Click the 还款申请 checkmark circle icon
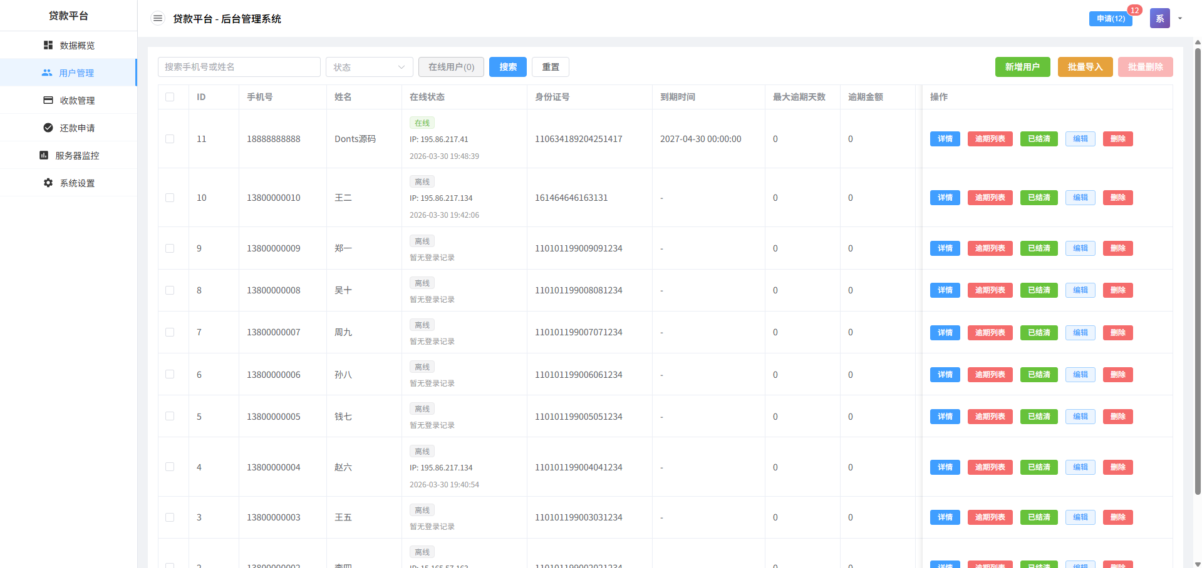The image size is (1202, 568). click(x=48, y=128)
